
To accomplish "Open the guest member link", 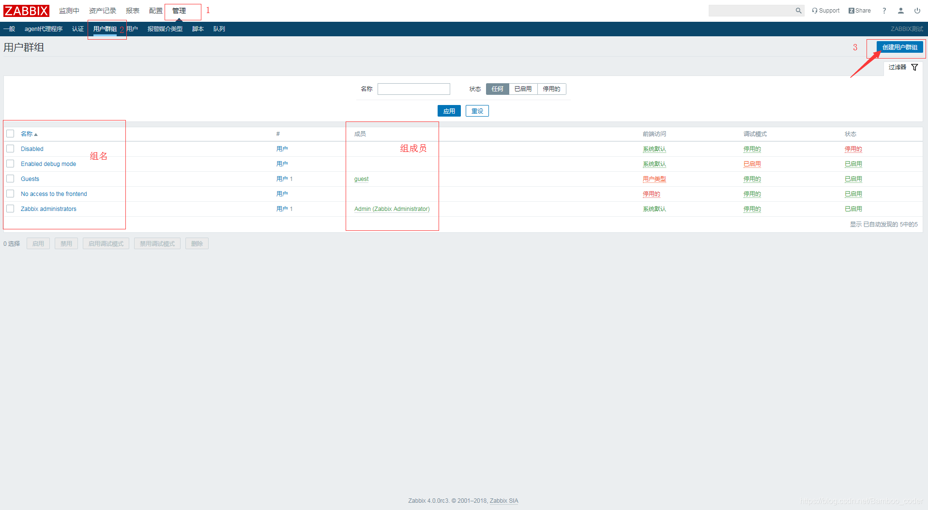I will [362, 179].
